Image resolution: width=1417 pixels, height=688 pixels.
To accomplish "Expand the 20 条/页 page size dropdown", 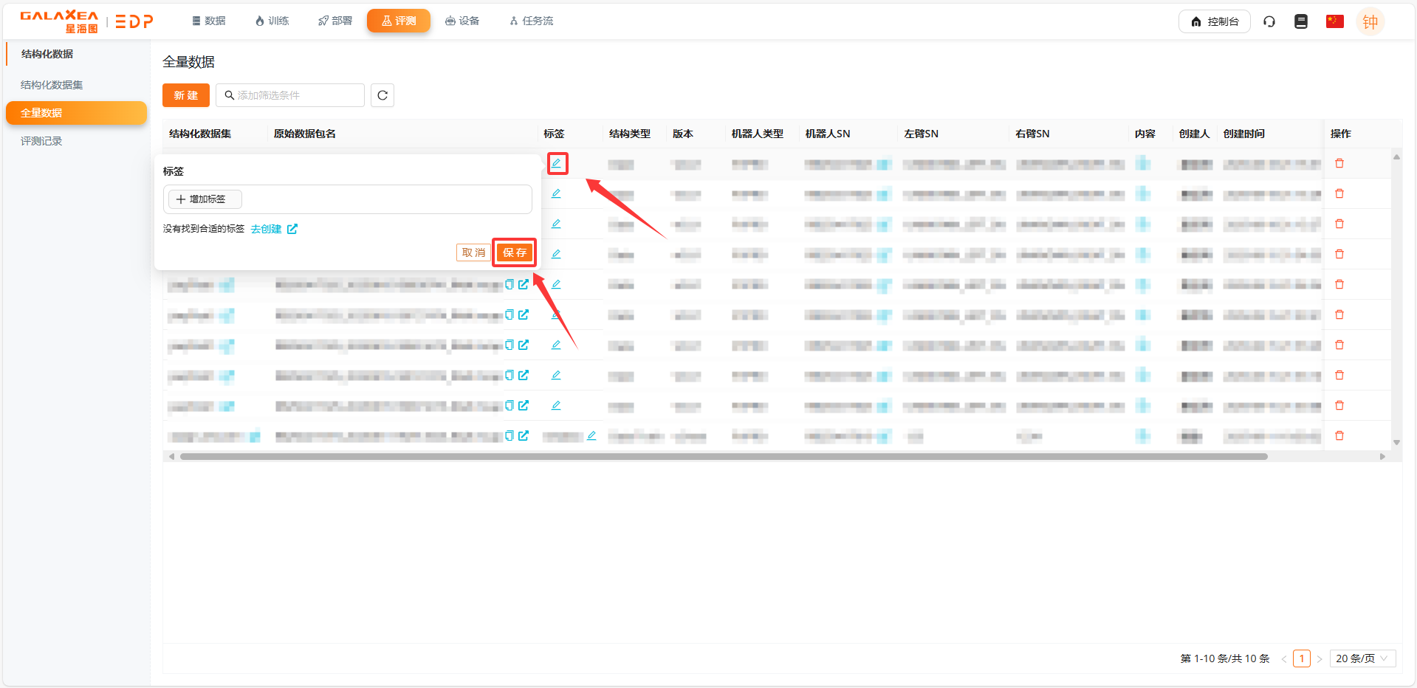I will [x=1362, y=658].
